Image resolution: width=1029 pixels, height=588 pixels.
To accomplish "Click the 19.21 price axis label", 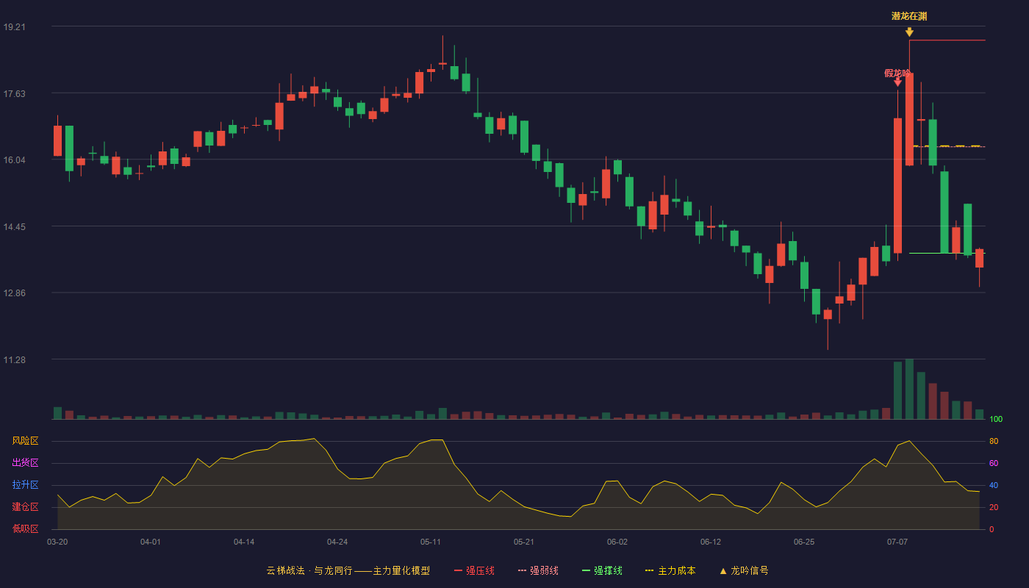I will pos(14,26).
